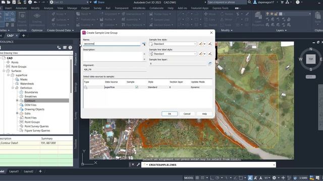Open the annotation scale 1:1 dropdown
The image size is (323, 181).
pos(267,177)
